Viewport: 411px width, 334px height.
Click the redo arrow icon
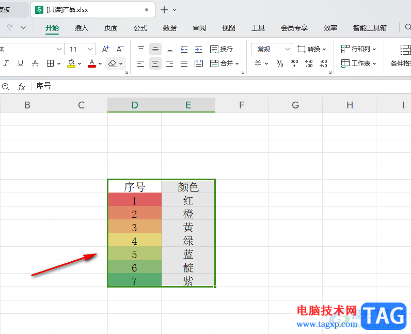click(x=10, y=27)
